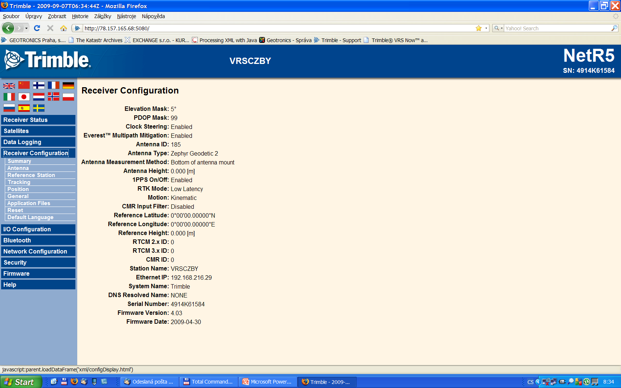The width and height of the screenshot is (621, 388).
Task: Open the Firmware section
Action: point(38,273)
